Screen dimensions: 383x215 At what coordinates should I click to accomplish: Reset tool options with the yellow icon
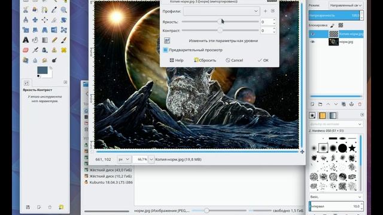(61, 207)
